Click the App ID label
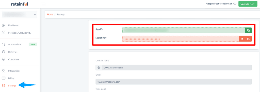Screen dimensions: 260x92 coord(99,29)
